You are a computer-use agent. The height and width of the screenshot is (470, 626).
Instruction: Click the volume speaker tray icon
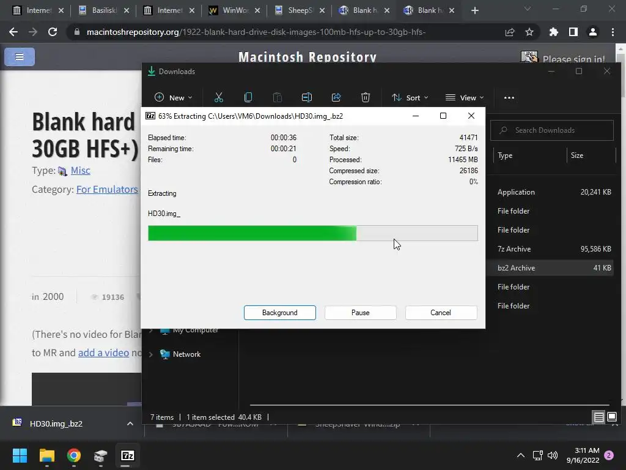553,455
